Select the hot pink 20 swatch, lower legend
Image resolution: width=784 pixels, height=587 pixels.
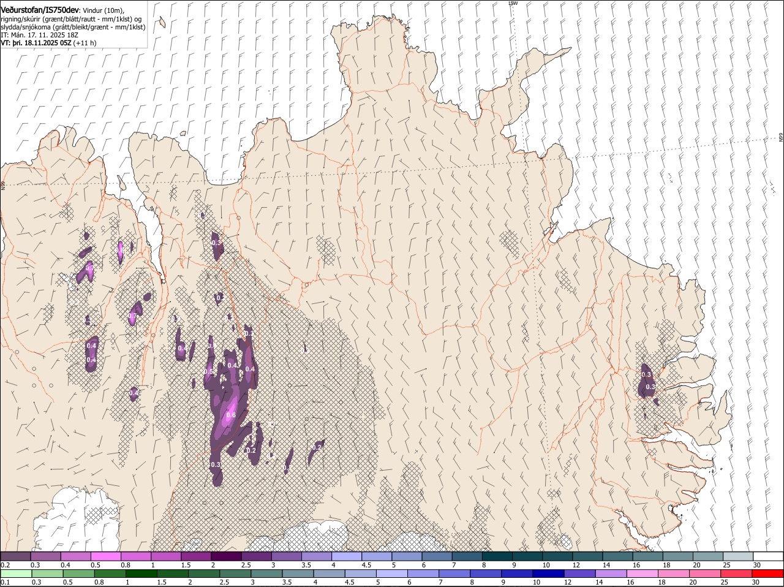point(705,574)
